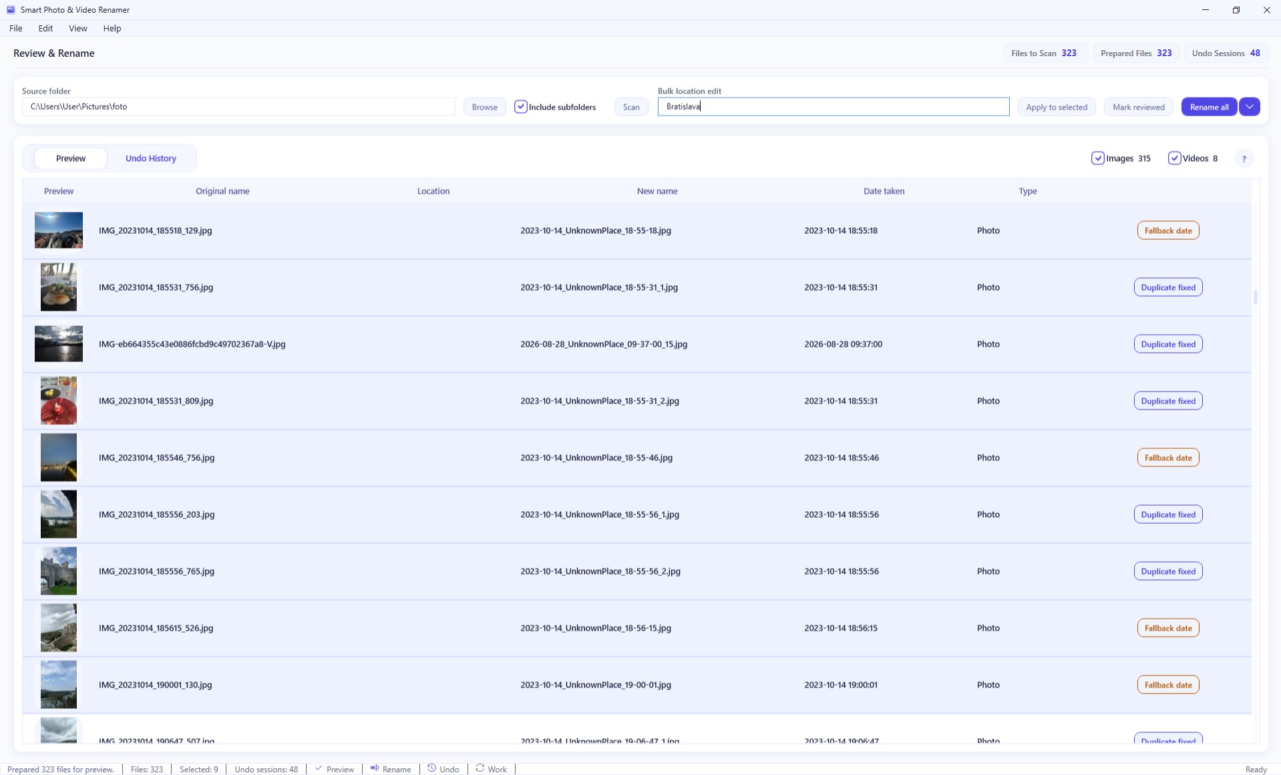Click the Prepared Files 323 counter
1281x775 pixels.
(1136, 53)
